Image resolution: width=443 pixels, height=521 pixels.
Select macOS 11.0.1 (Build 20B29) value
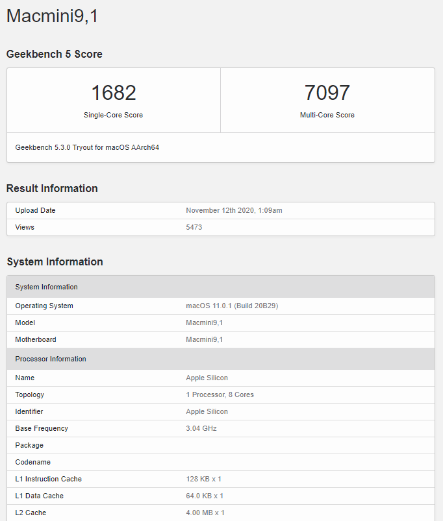232,306
